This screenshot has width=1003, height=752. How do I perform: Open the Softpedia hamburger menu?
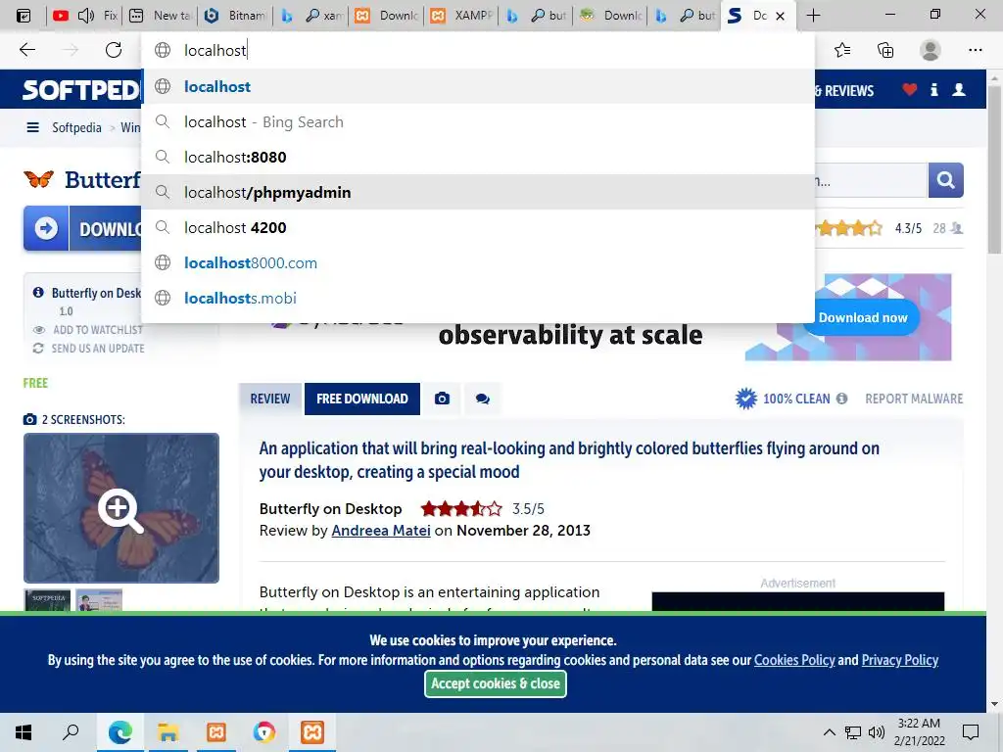[x=32, y=127]
